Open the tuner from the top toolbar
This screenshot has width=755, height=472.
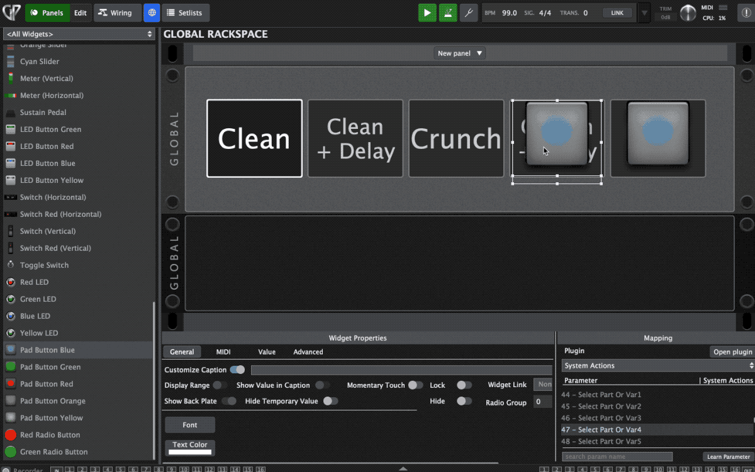(x=448, y=13)
